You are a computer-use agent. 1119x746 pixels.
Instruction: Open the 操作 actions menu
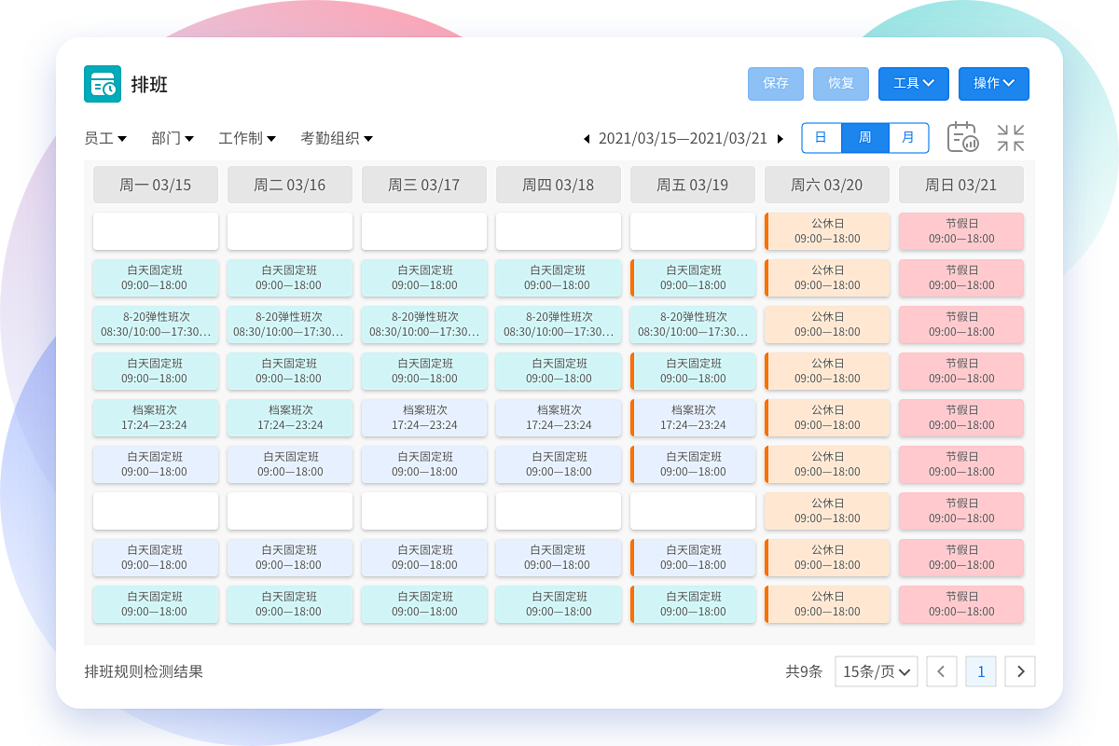pos(993,83)
